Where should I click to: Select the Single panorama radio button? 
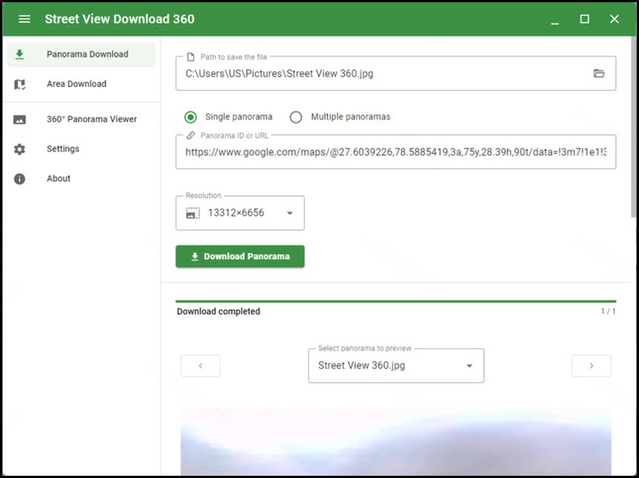pyautogui.click(x=190, y=117)
